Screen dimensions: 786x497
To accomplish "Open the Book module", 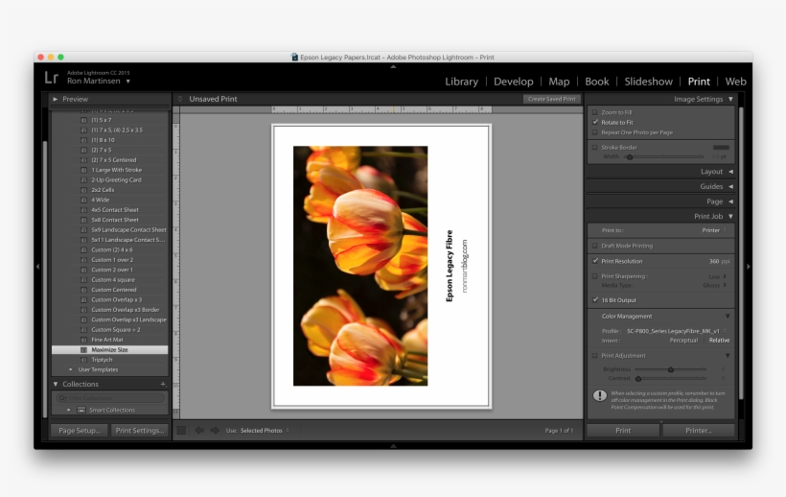I will pyautogui.click(x=596, y=82).
